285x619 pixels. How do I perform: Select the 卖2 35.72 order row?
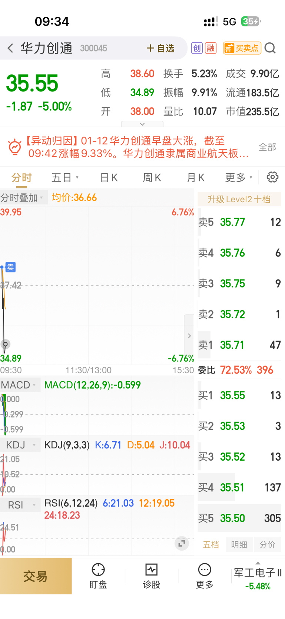(x=239, y=315)
